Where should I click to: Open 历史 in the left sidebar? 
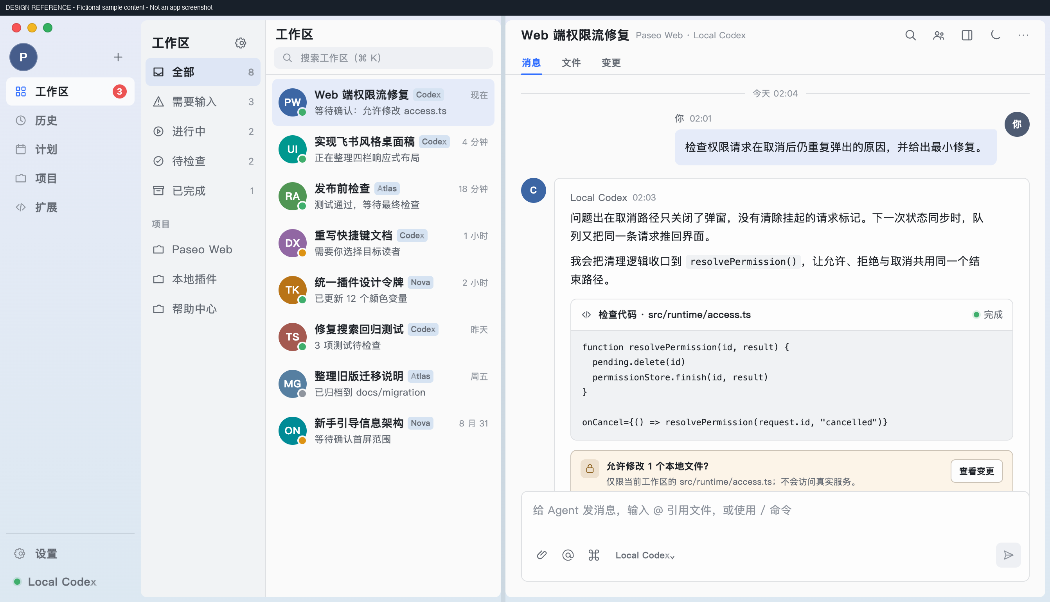70,120
